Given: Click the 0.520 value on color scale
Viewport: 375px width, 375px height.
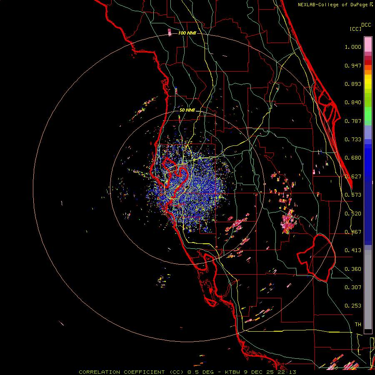Looking at the screenshot, I should click(x=353, y=214).
